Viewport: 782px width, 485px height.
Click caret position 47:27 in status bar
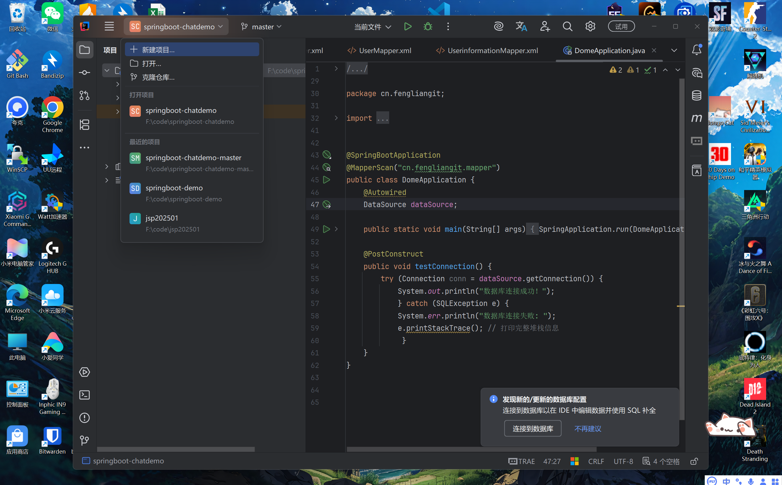pos(552,461)
